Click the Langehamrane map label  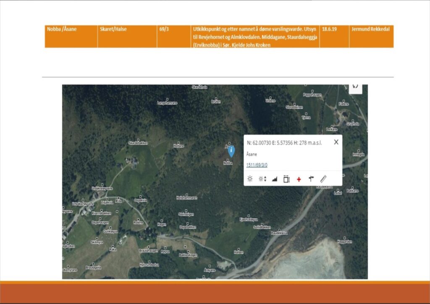167,102
